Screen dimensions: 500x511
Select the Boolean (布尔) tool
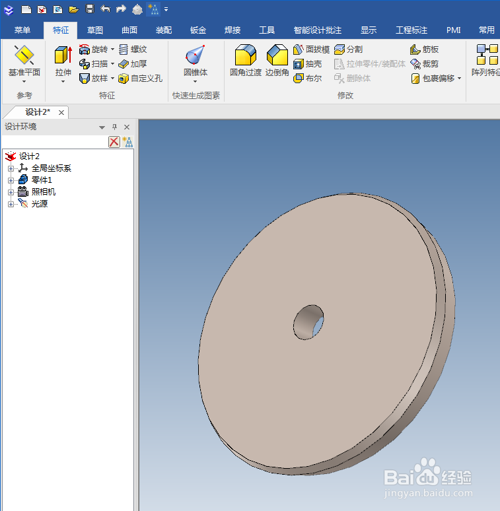coord(307,78)
